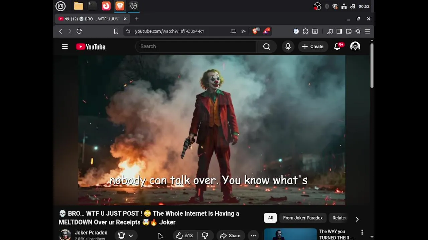Open the account avatar menu
The height and width of the screenshot is (240, 428).
click(x=355, y=47)
